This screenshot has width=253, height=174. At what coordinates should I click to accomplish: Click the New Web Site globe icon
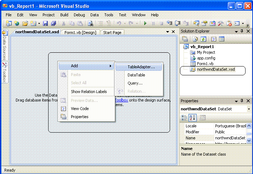[17, 24]
